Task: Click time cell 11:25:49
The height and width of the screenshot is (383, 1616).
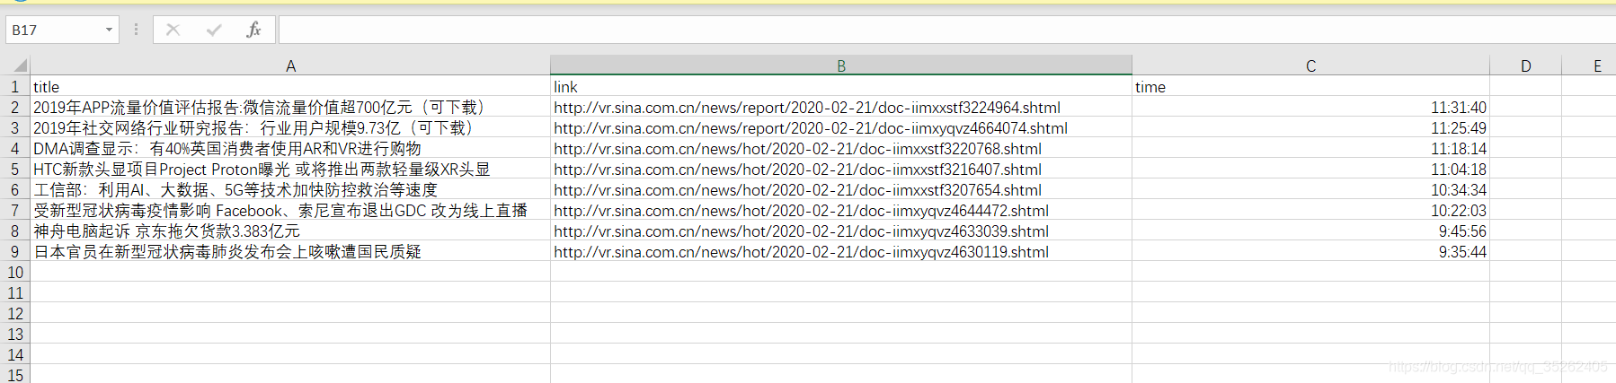Action: [x=1310, y=128]
